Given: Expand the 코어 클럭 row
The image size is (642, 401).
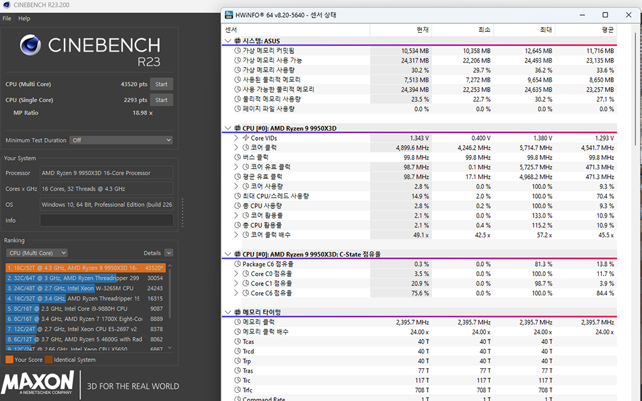Looking at the screenshot, I should click(x=236, y=147).
